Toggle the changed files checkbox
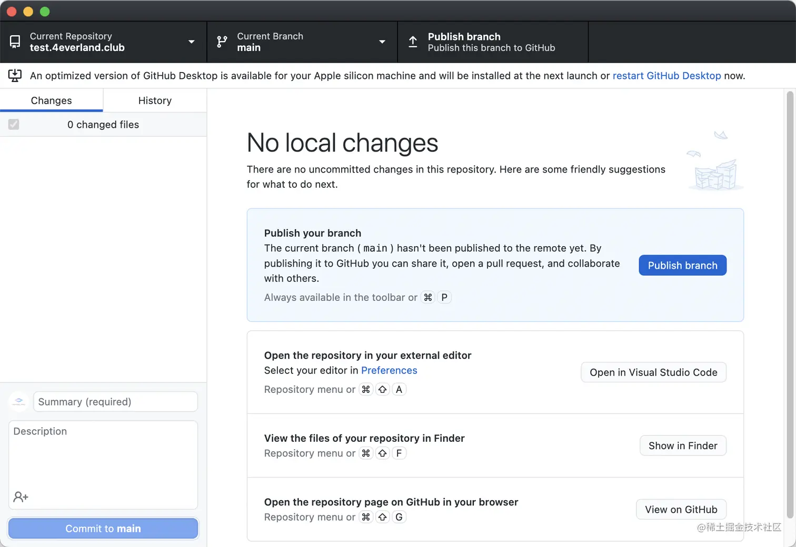 (14, 125)
